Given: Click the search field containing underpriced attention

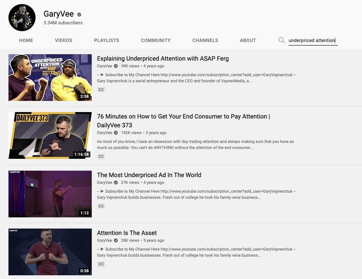Looking at the screenshot, I should click(x=313, y=41).
